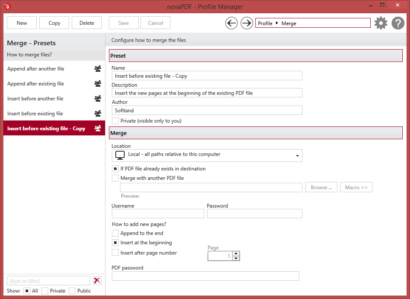Click the Username input field
The width and height of the screenshot is (410, 299).
click(x=158, y=214)
